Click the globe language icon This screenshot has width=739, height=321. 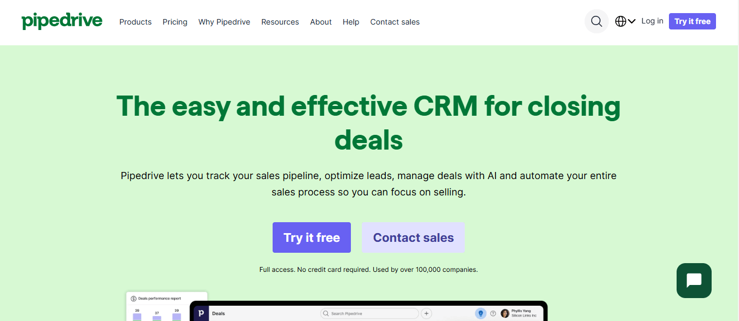(621, 21)
